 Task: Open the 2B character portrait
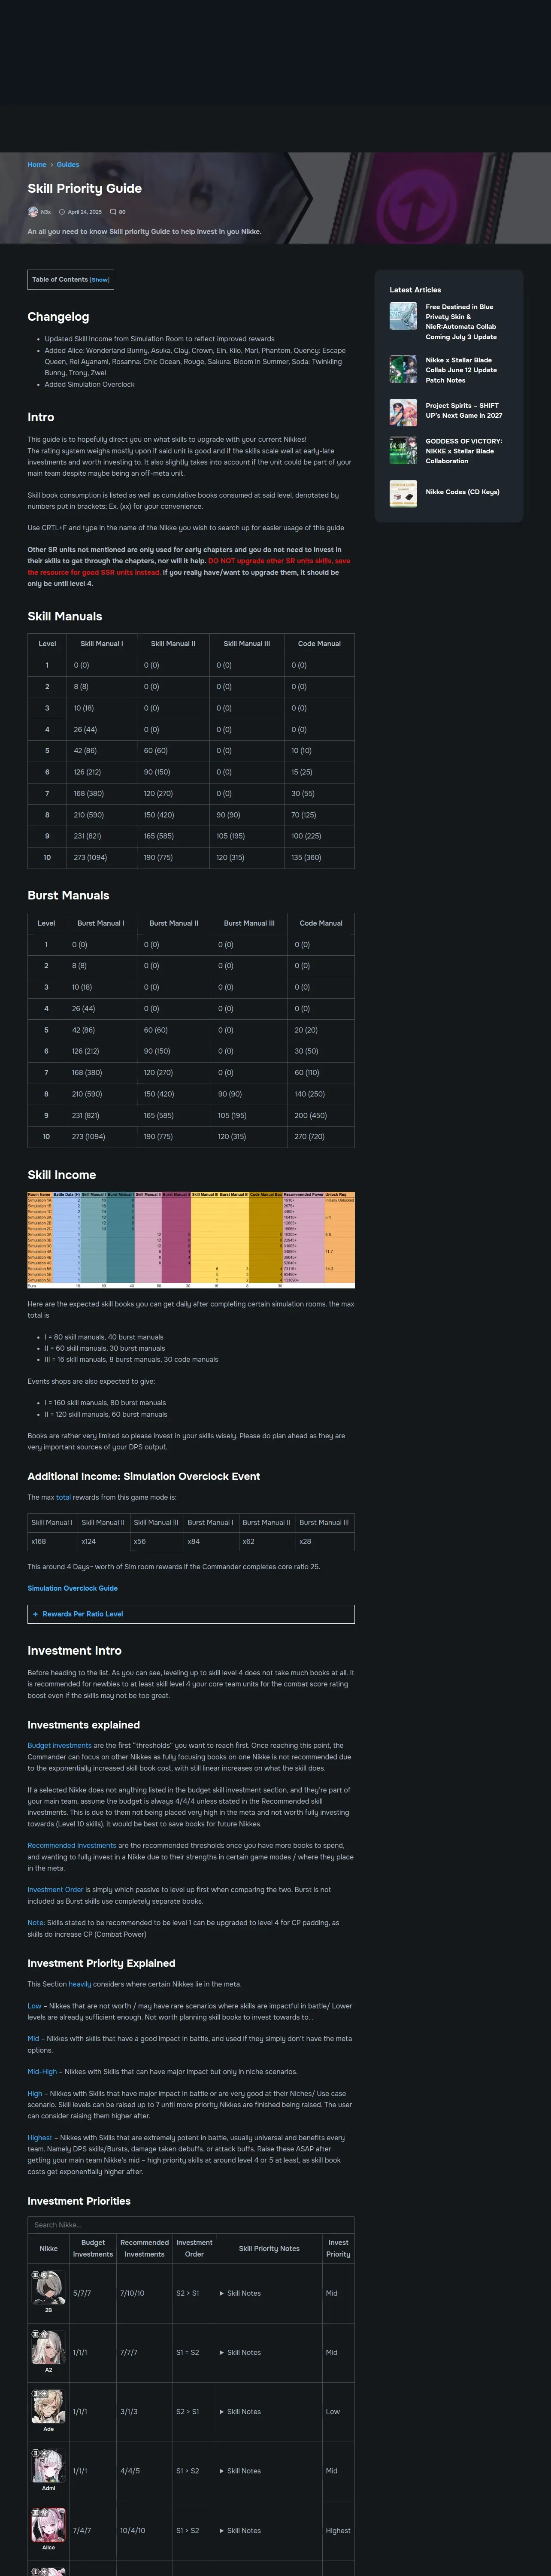point(48,2288)
